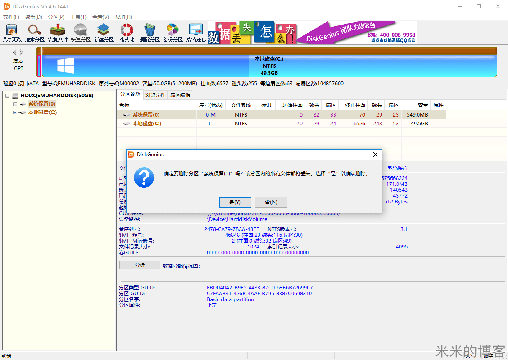
Task: Expand the 系统保留(0) tree node
Action: [x=14, y=104]
